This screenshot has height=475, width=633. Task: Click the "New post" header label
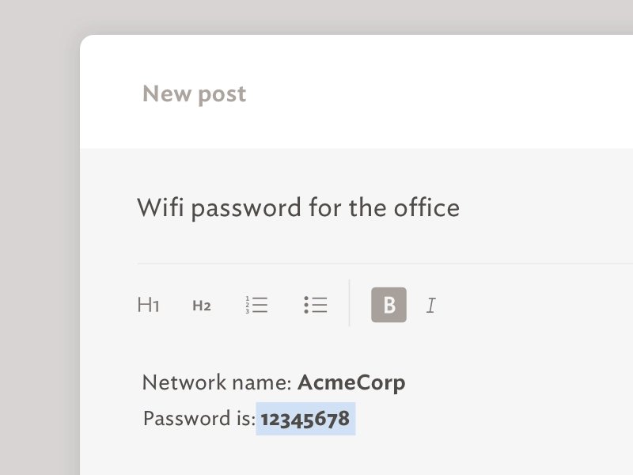point(194,94)
